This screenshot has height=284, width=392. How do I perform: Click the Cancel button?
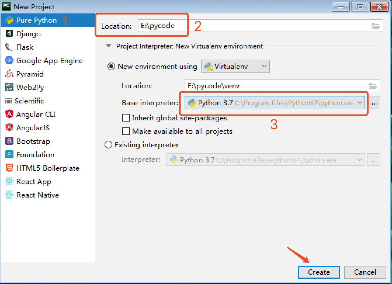365,272
